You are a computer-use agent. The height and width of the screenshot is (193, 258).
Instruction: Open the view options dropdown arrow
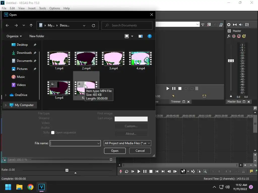132,36
